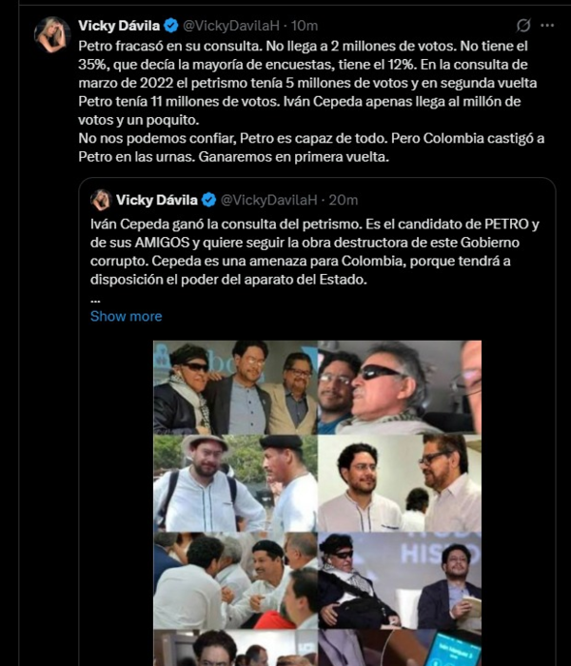Click Vicky Dávila name in quoted tweet
571x666 pixels.
[157, 200]
